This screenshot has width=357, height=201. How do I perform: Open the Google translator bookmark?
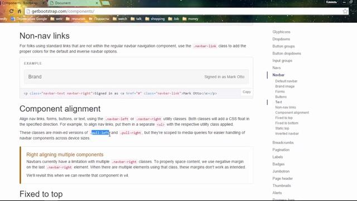click(x=29, y=19)
